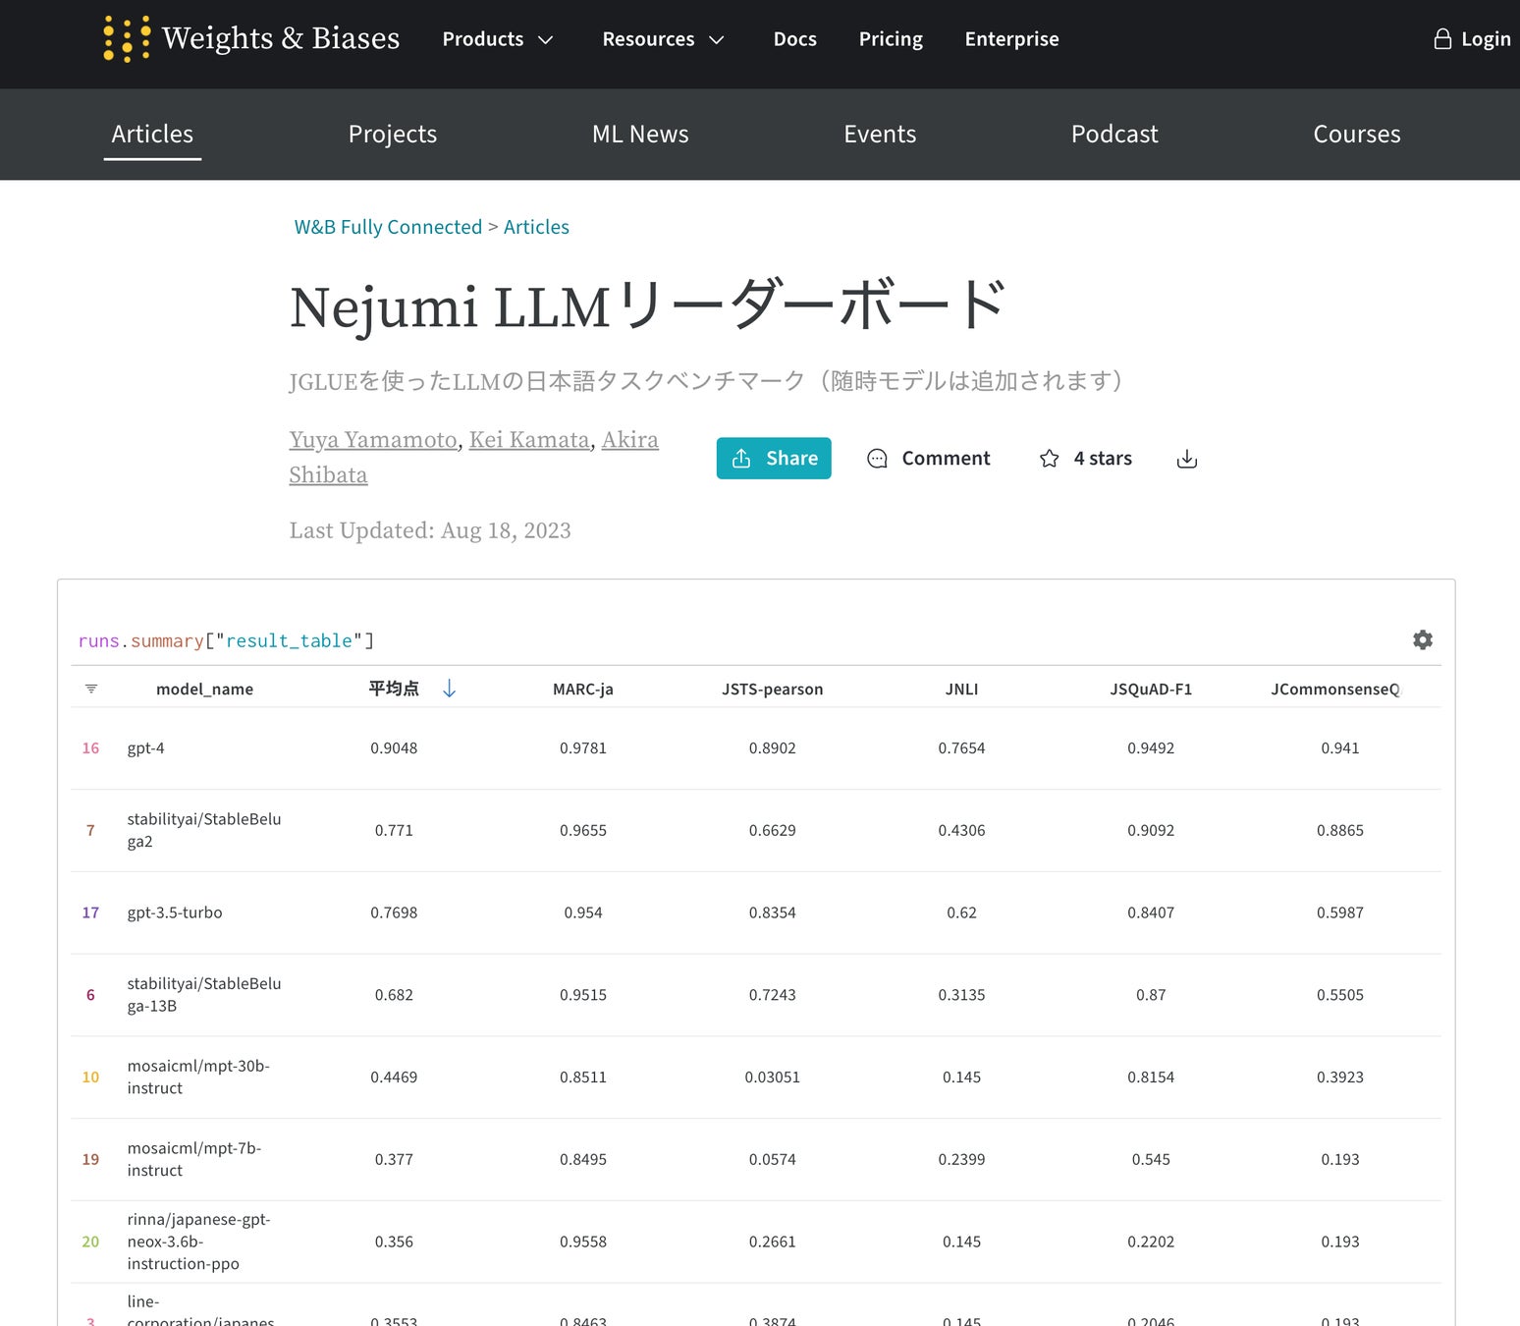Image resolution: width=1520 pixels, height=1326 pixels.
Task: Sort by 平均点 arrow icon
Action: (450, 689)
